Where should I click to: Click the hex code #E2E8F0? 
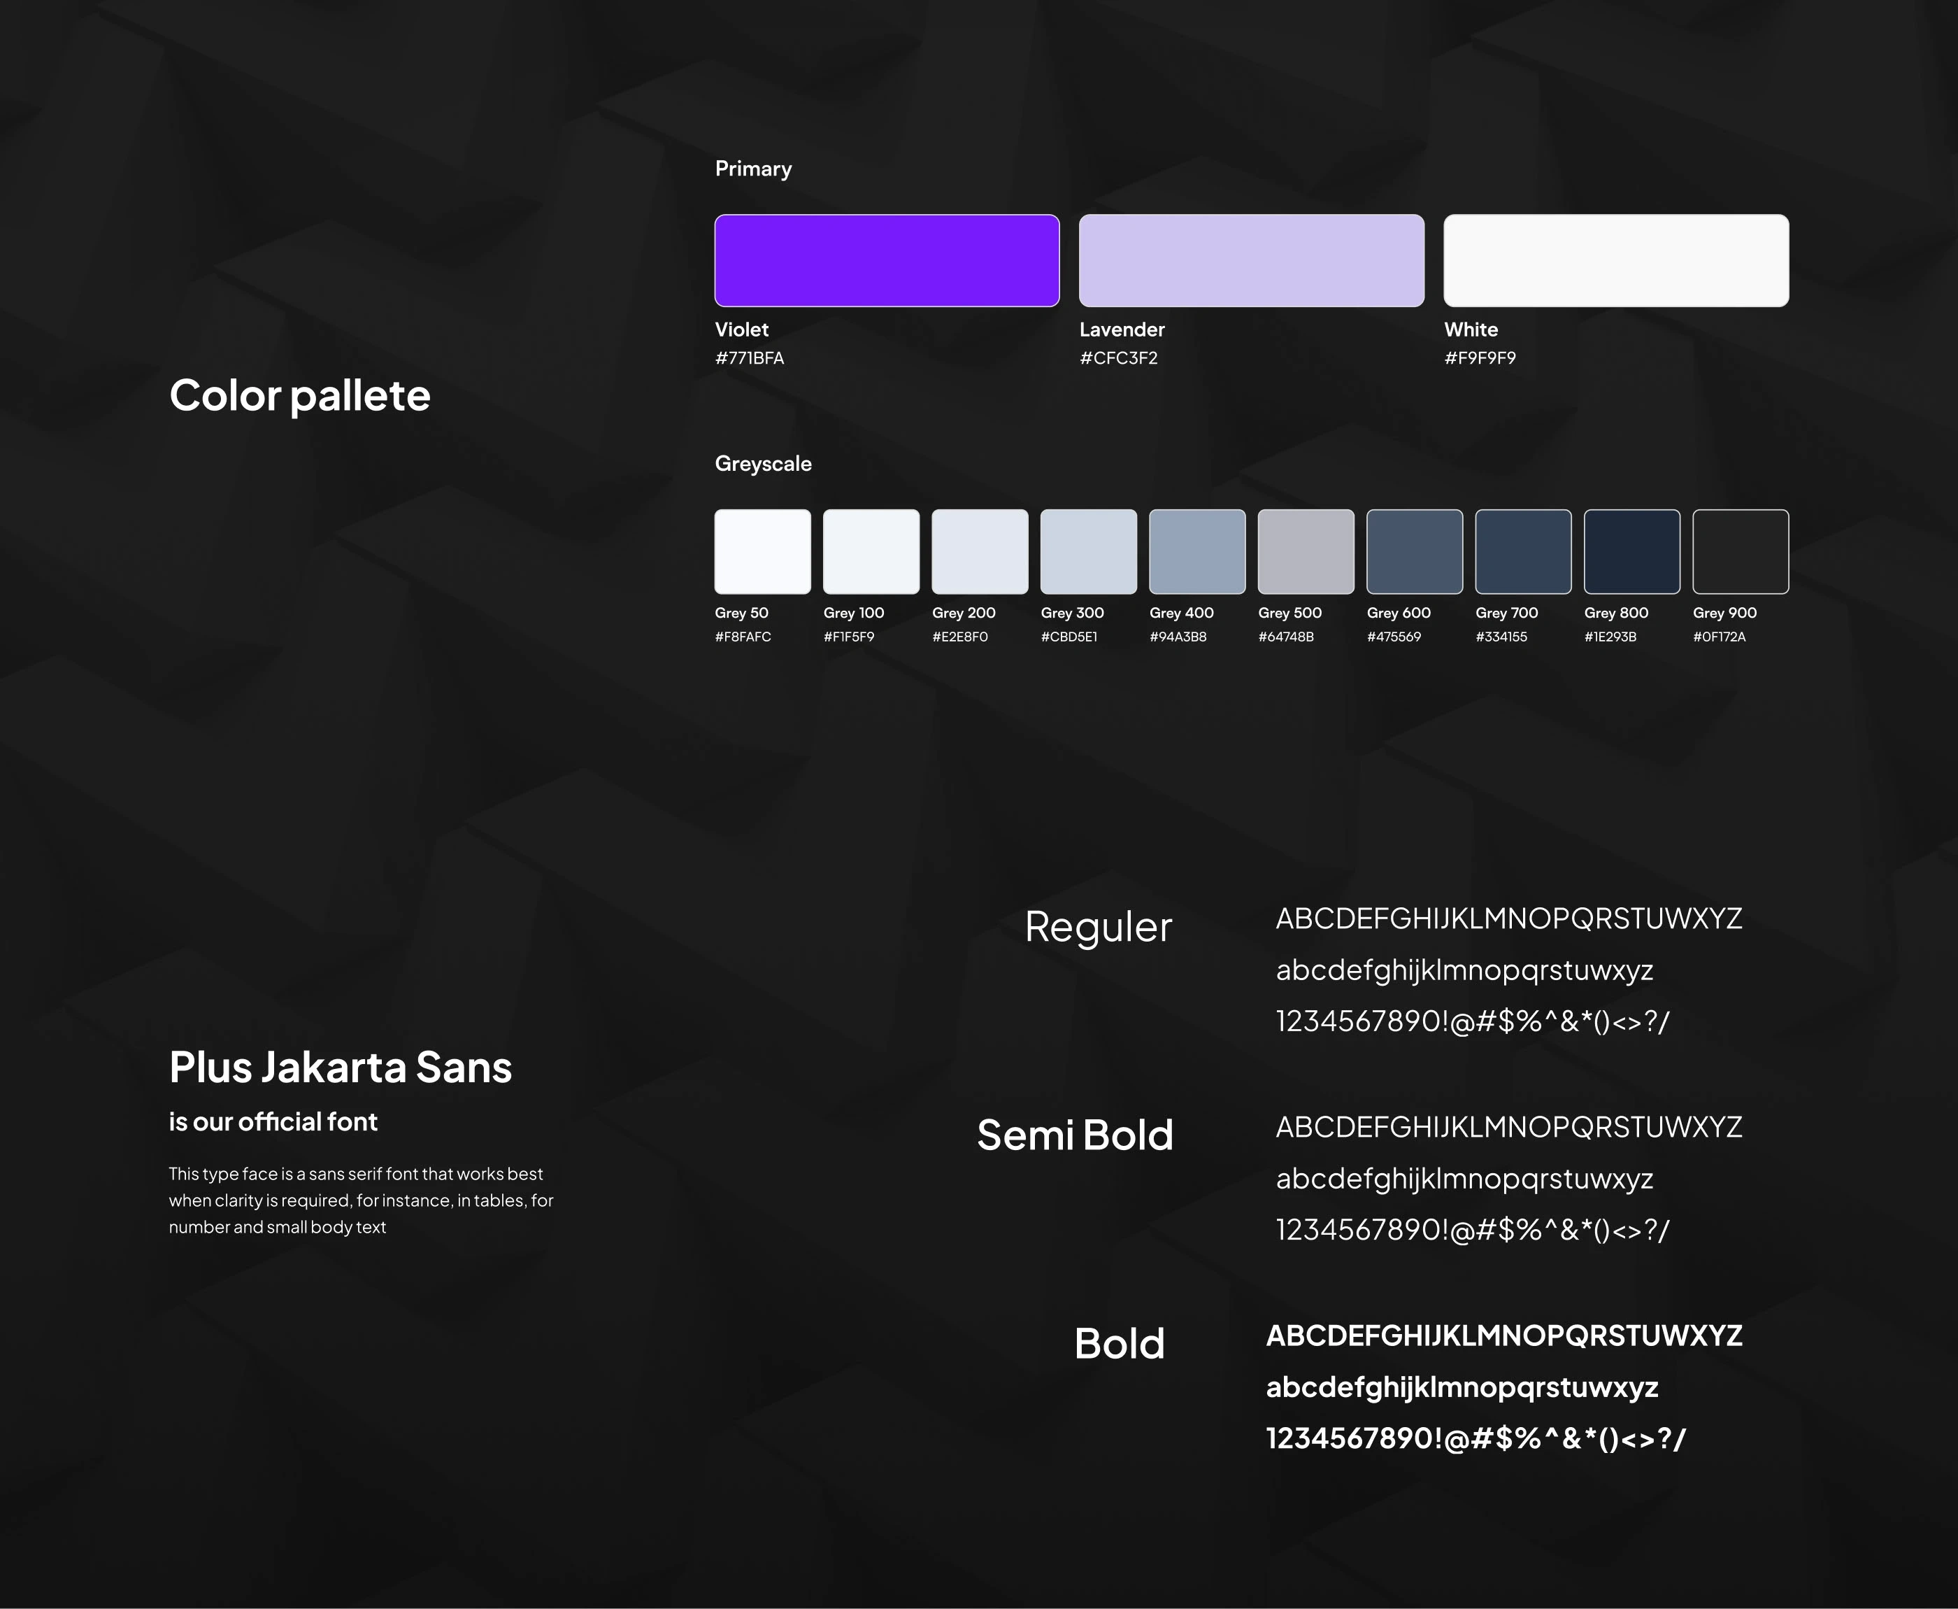coord(959,637)
